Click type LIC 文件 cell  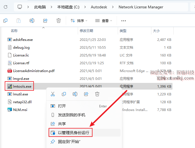pos(126,55)
